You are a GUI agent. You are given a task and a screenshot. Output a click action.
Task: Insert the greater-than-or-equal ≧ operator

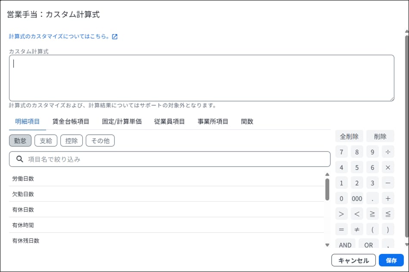[372, 214]
